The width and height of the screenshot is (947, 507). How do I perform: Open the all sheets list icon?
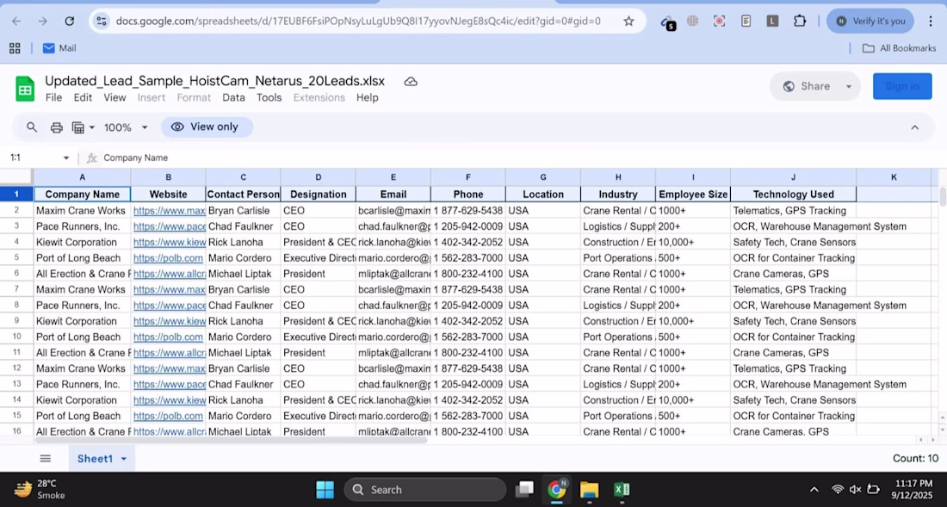click(x=46, y=459)
